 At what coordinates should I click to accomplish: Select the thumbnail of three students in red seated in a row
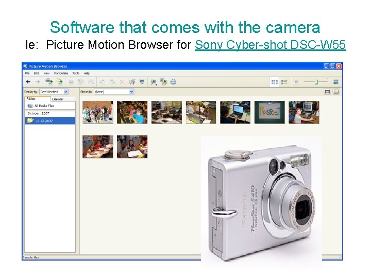point(98,147)
